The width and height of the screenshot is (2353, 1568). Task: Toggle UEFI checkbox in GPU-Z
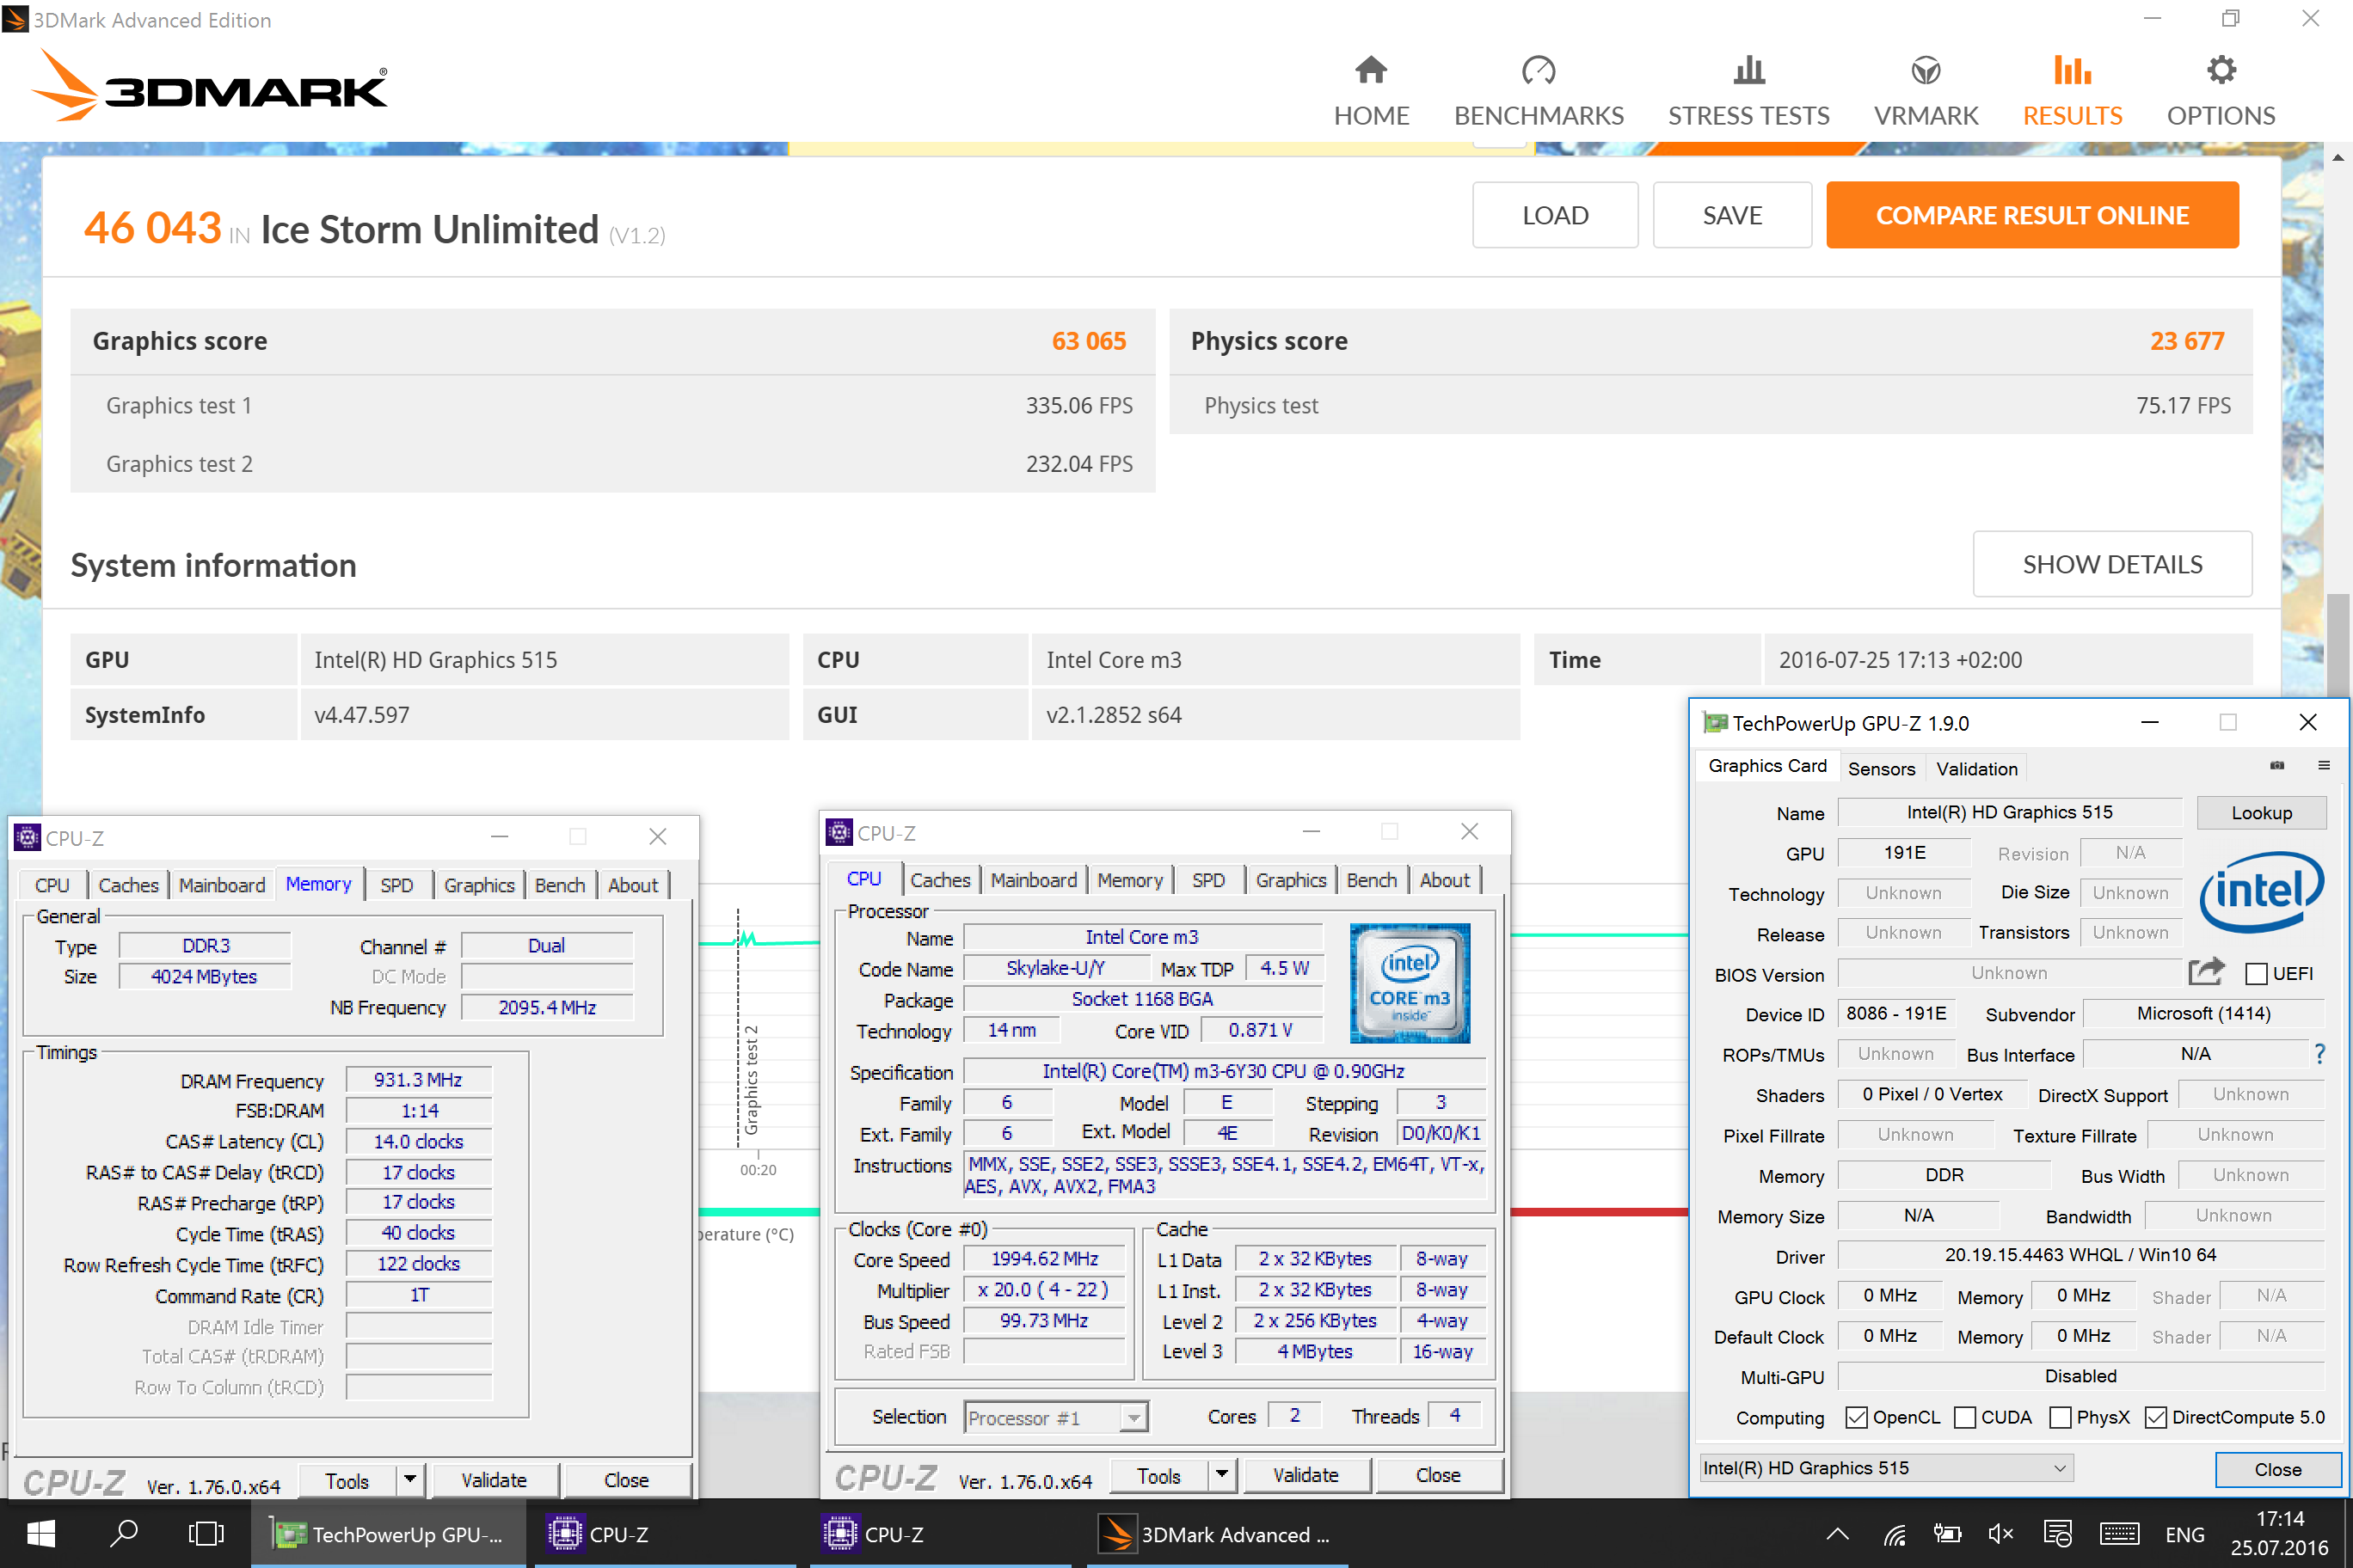pos(2257,974)
